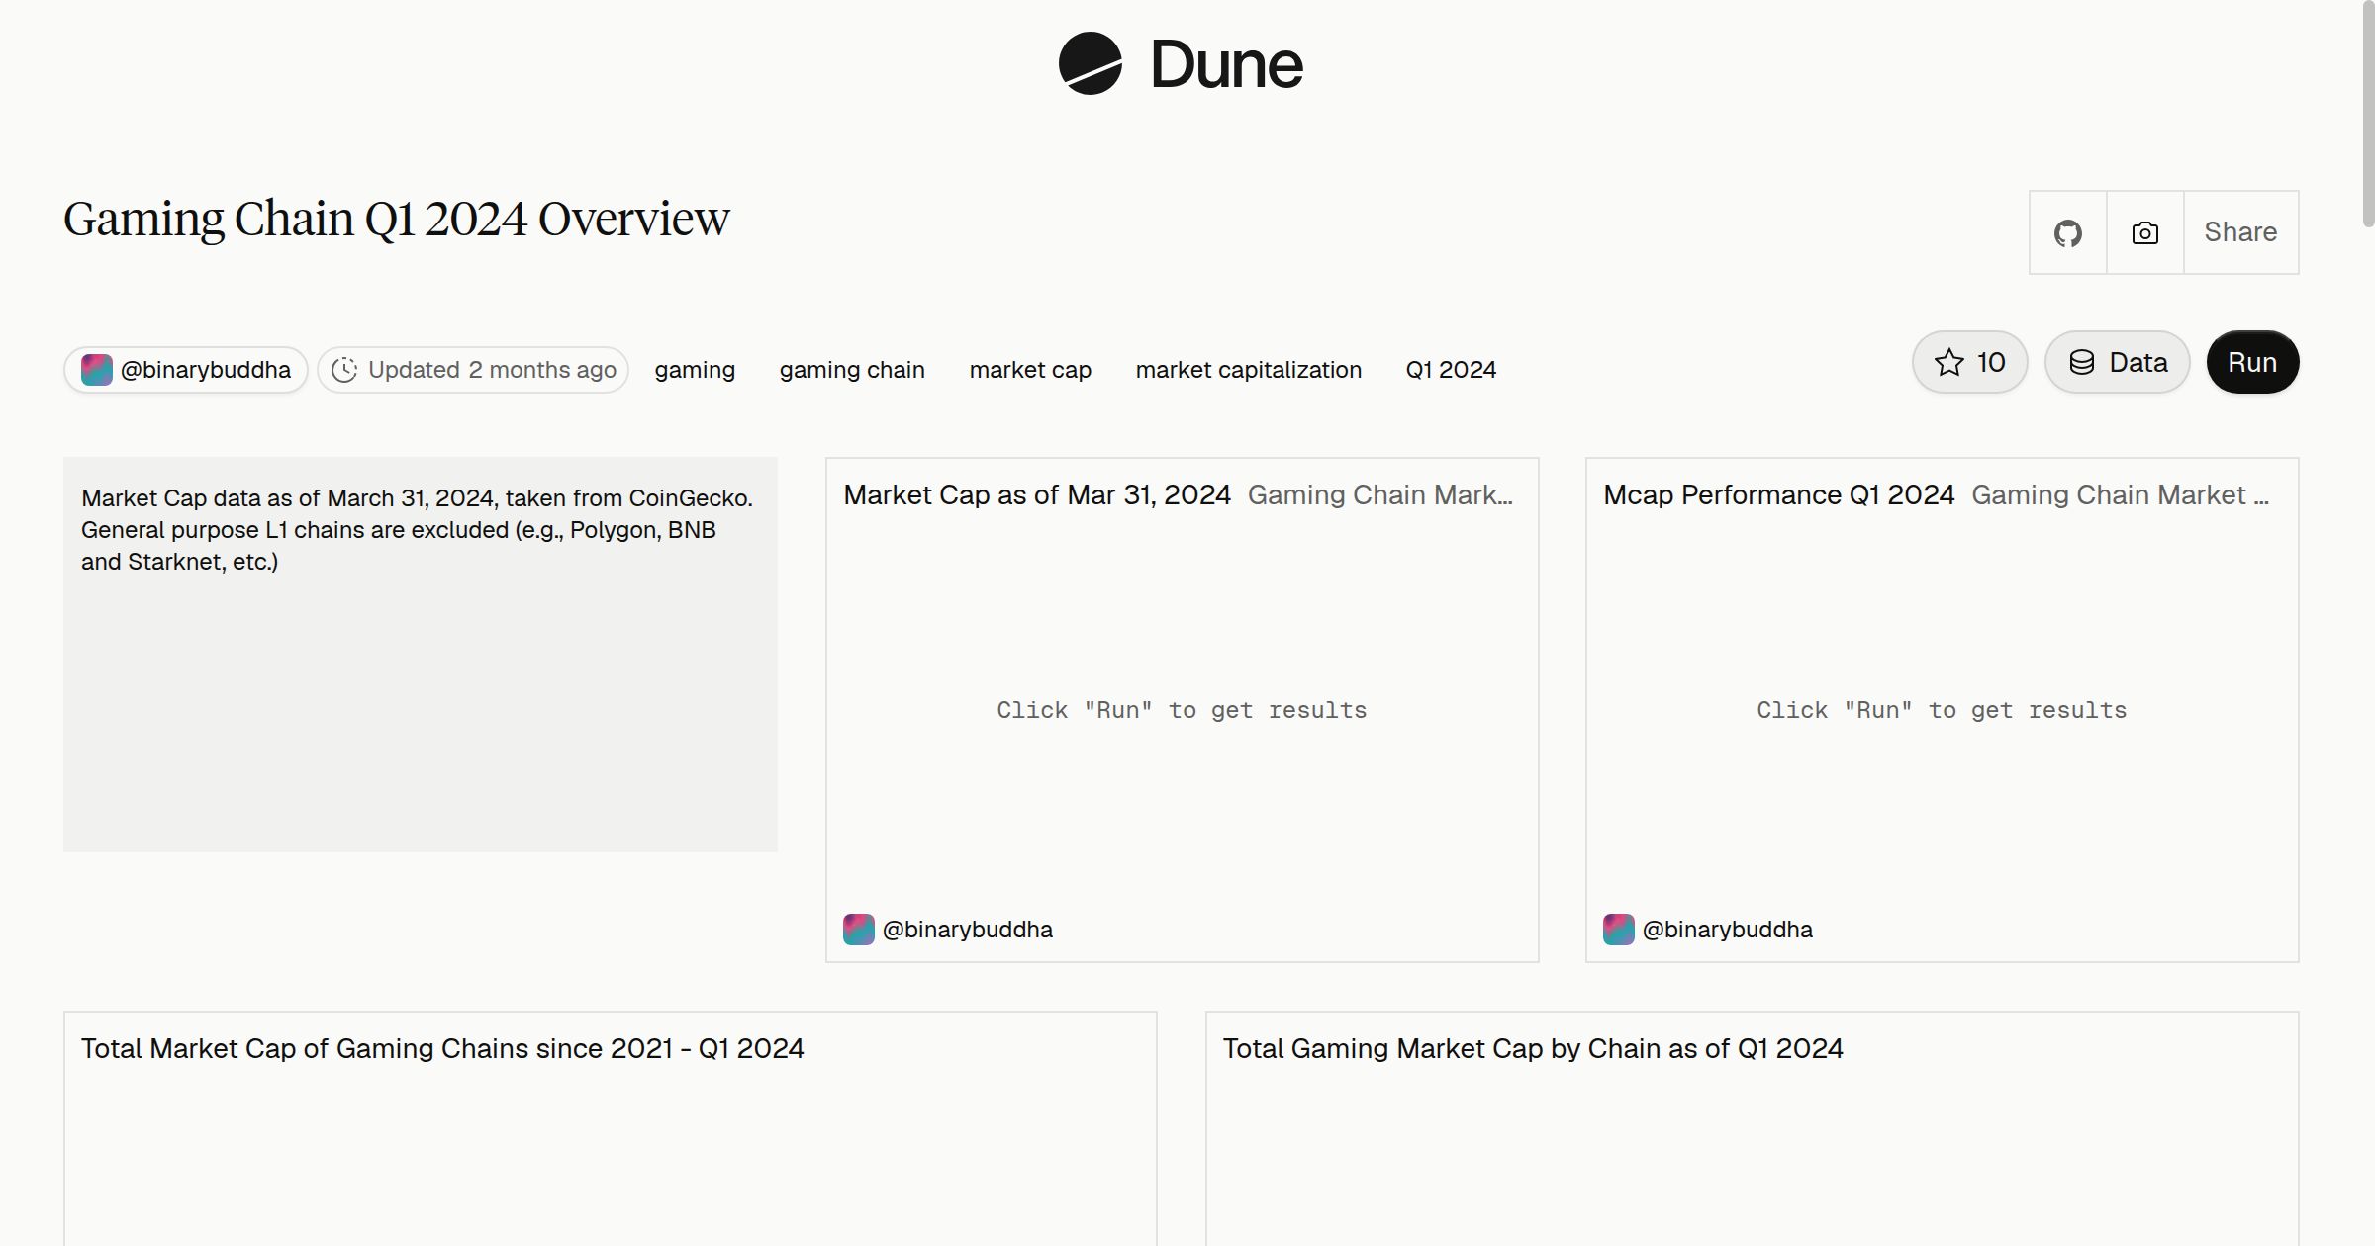Open the GitHub icon button
Viewport: 2375px width, 1246px height.
pos(2067,232)
